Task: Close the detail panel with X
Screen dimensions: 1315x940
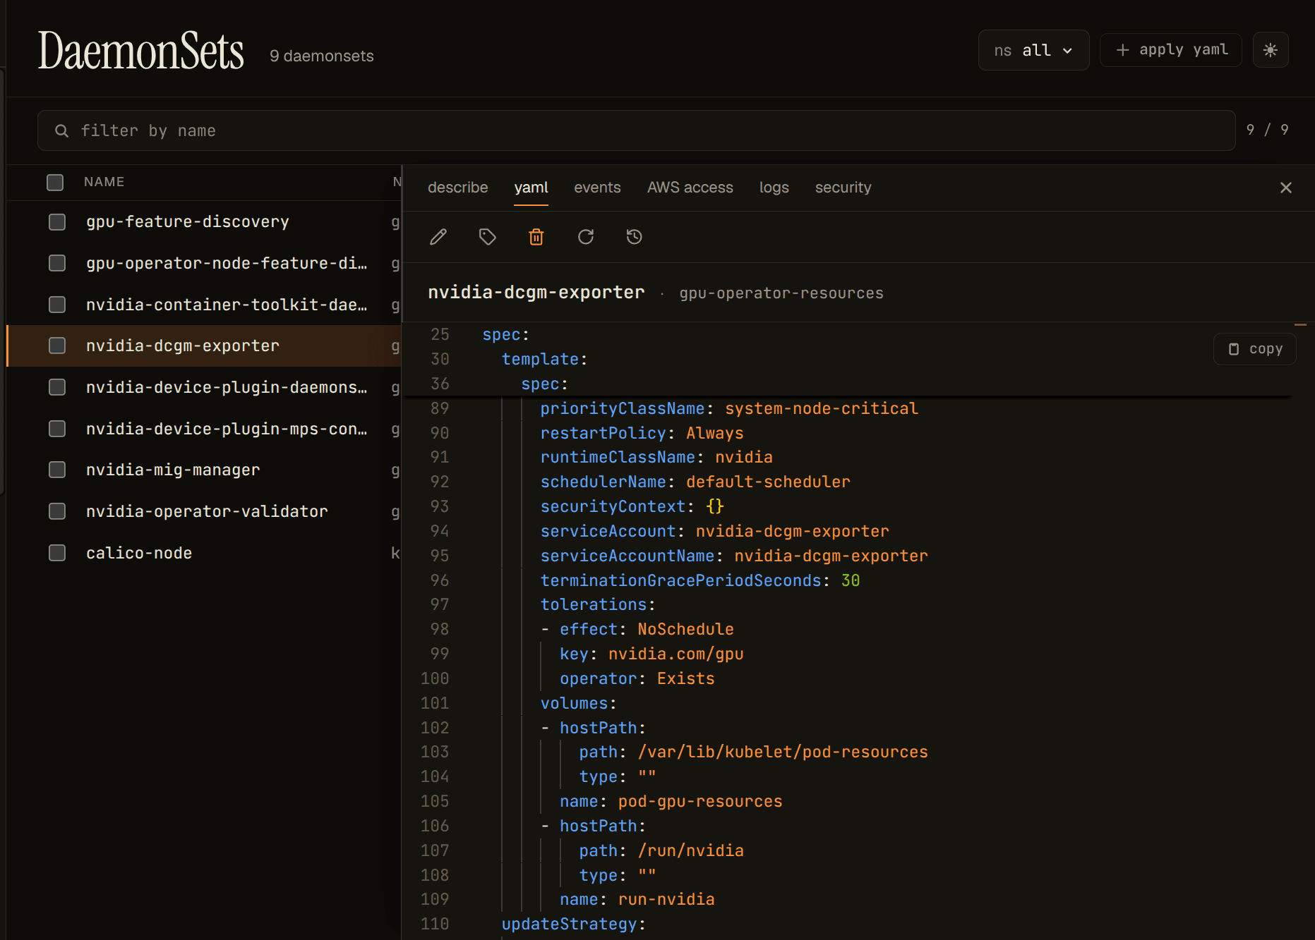Action: 1286,188
